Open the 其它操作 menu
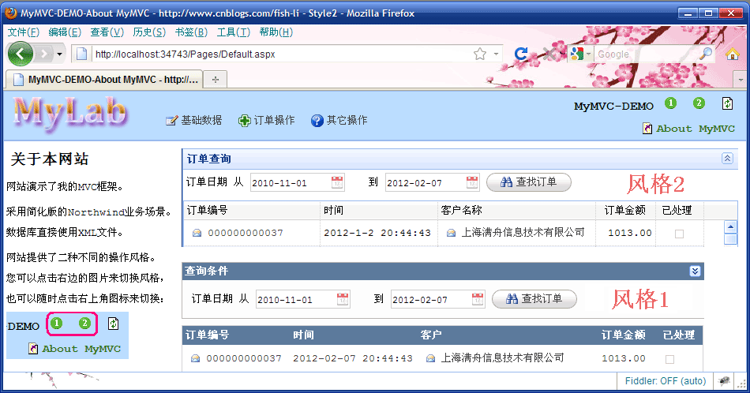The width and height of the screenshot is (750, 393). [339, 120]
